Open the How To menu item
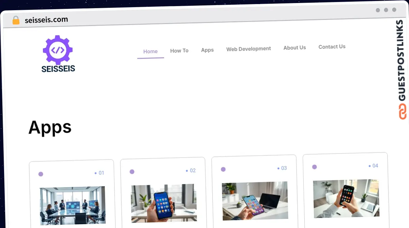The image size is (409, 228). click(x=179, y=51)
